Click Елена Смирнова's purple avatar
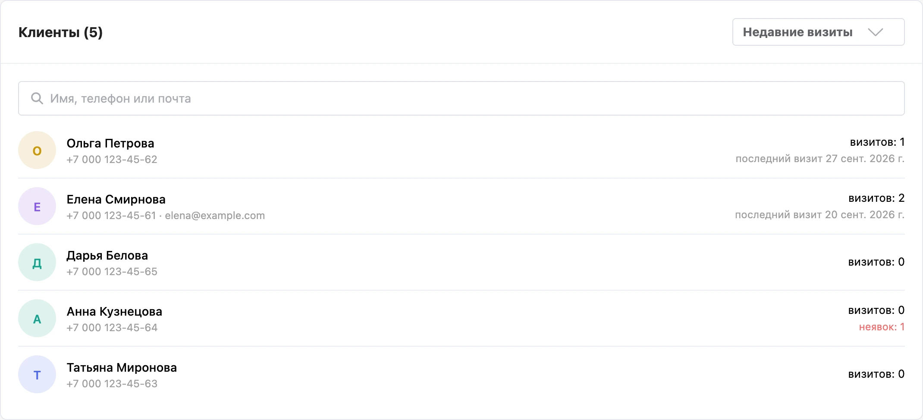The height and width of the screenshot is (420, 923). pyautogui.click(x=37, y=206)
